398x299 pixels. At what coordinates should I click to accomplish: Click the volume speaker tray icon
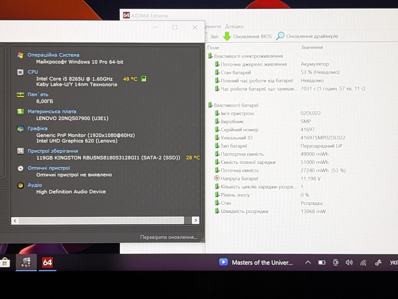point(349,263)
